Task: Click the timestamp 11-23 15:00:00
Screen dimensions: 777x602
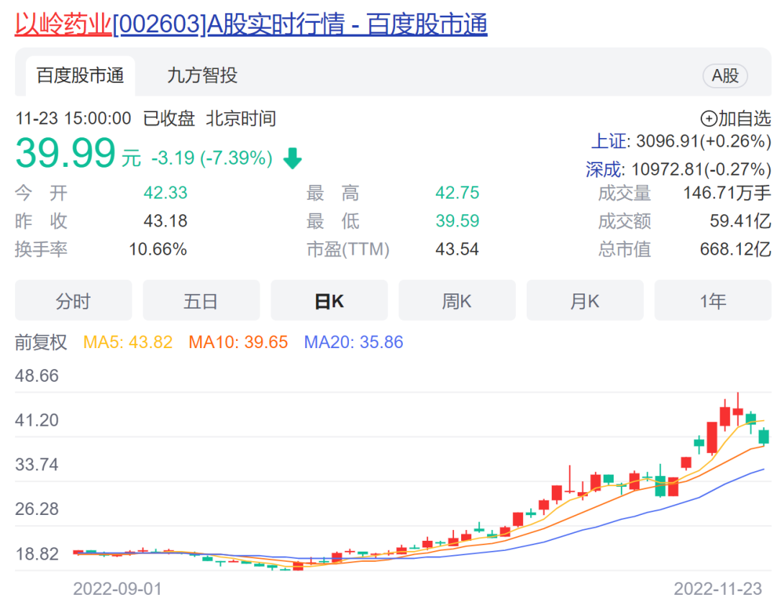Action: pyautogui.click(x=73, y=119)
